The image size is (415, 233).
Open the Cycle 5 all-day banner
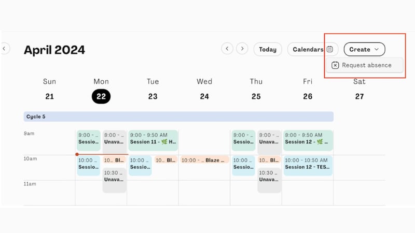pos(178,116)
